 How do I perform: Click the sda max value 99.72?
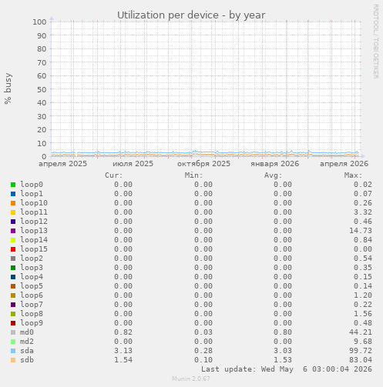click(361, 351)
